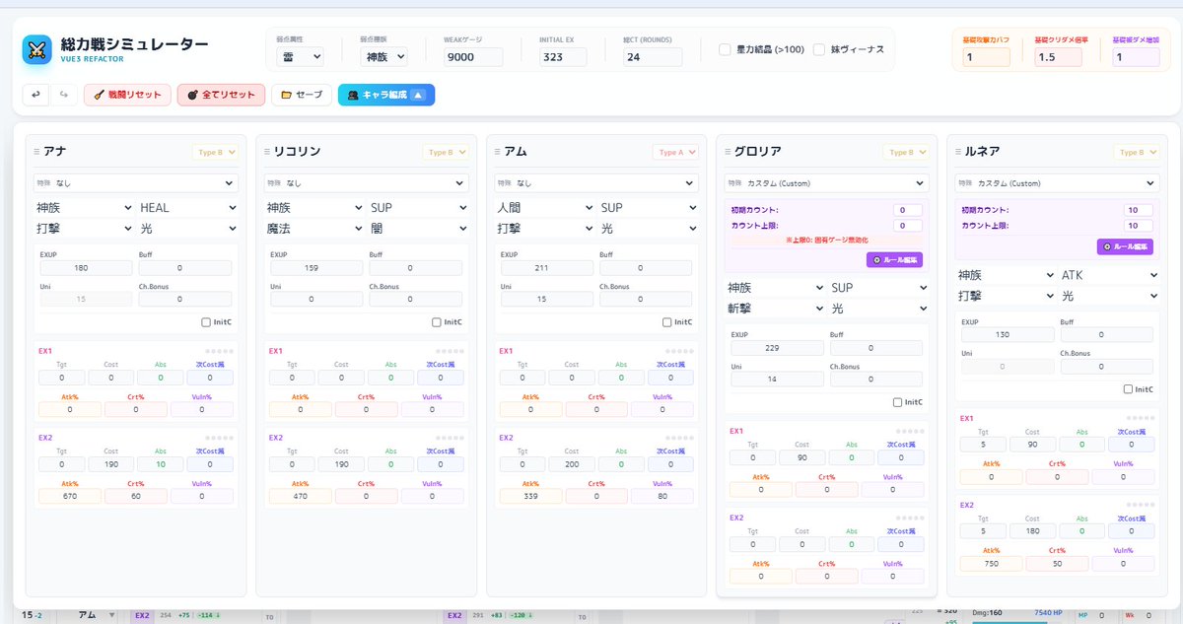Open ルール編集 on the ルネア card
1183x624 pixels.
(x=1125, y=246)
